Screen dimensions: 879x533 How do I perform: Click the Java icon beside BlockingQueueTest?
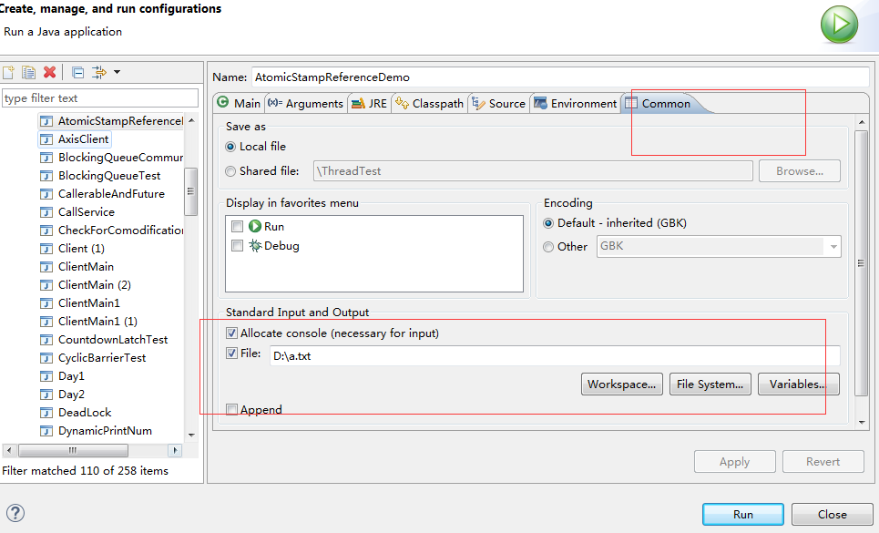(x=47, y=176)
